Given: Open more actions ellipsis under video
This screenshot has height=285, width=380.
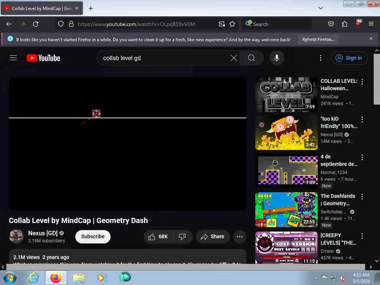Looking at the screenshot, I should (x=239, y=236).
